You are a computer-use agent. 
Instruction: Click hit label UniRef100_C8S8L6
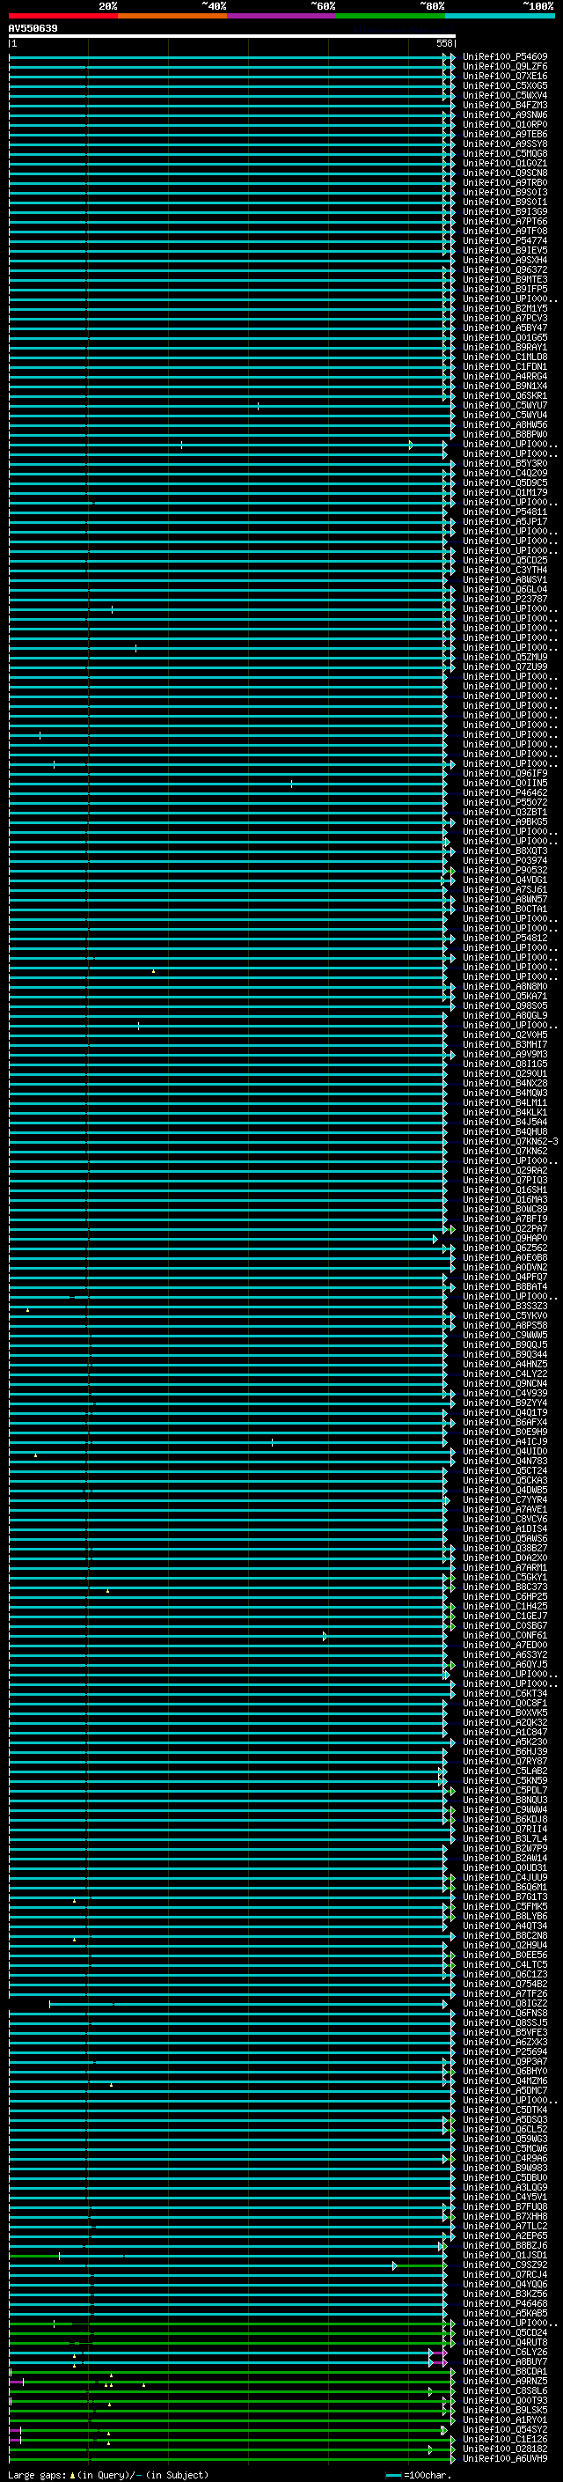click(x=504, y=2390)
